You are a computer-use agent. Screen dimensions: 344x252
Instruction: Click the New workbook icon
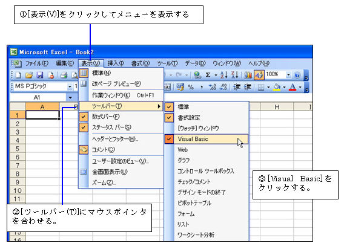coord(18,76)
